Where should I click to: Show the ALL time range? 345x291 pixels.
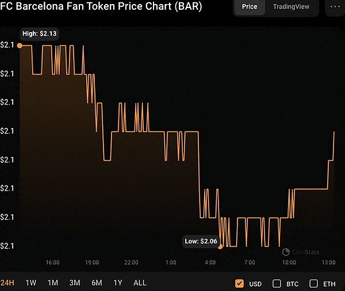pos(140,283)
